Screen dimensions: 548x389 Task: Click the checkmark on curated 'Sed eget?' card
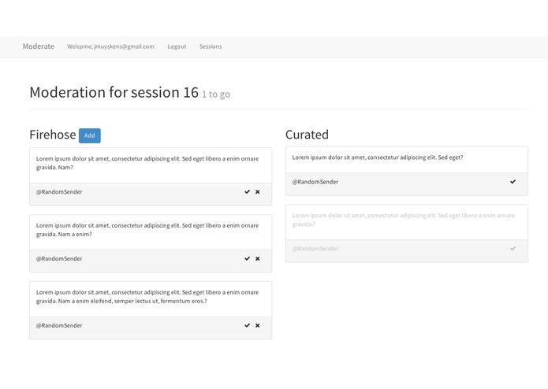coord(513,182)
